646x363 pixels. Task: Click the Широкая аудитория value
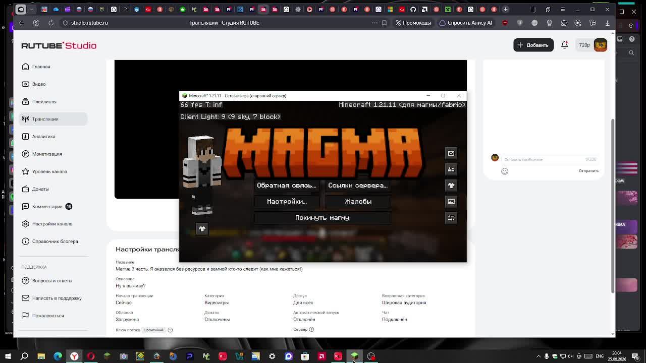coord(404,303)
